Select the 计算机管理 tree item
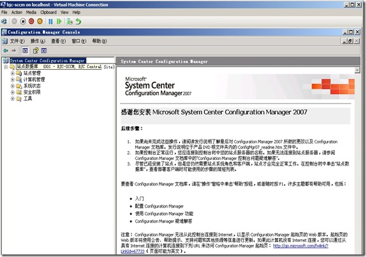This screenshot has height=257, width=366. tap(34, 79)
